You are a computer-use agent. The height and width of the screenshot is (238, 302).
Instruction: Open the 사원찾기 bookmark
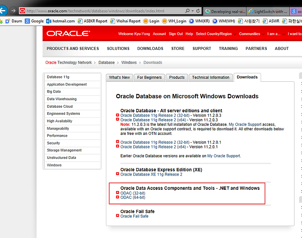point(249,21)
